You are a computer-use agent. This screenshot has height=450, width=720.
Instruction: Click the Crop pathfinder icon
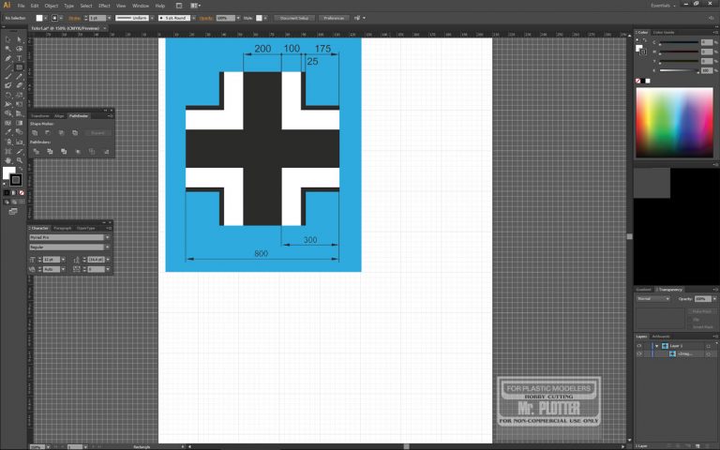[x=78, y=151]
